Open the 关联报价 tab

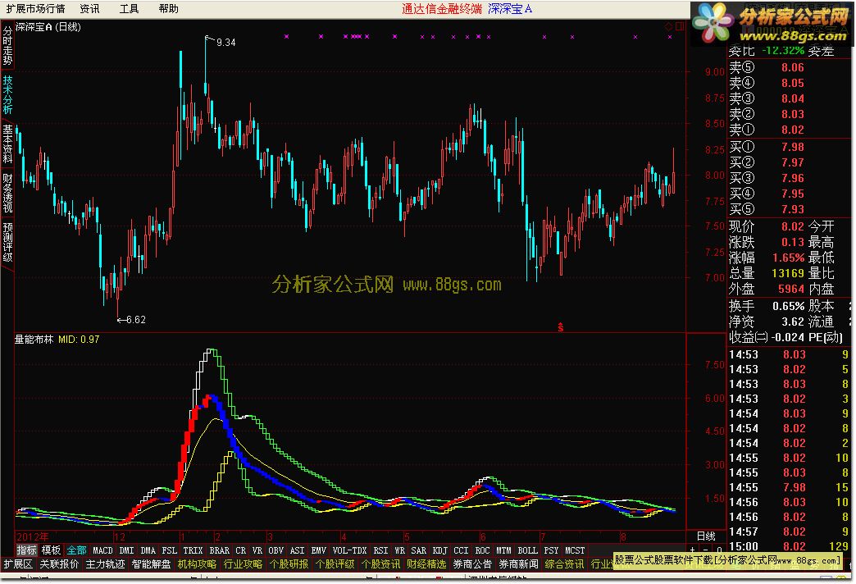tap(59, 563)
